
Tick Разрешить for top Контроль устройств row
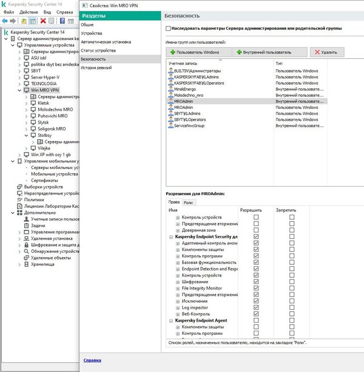(256, 217)
